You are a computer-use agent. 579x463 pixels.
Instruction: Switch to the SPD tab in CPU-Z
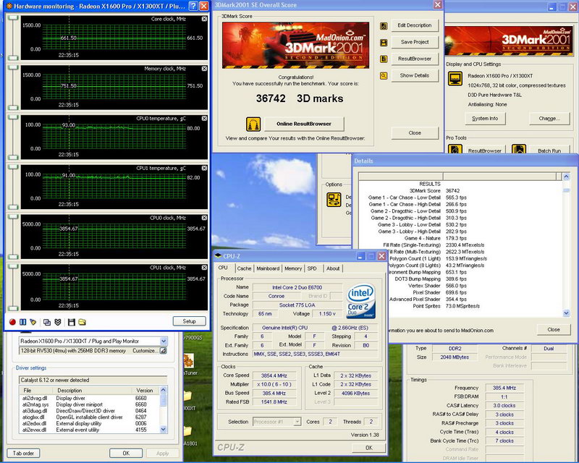[312, 268]
